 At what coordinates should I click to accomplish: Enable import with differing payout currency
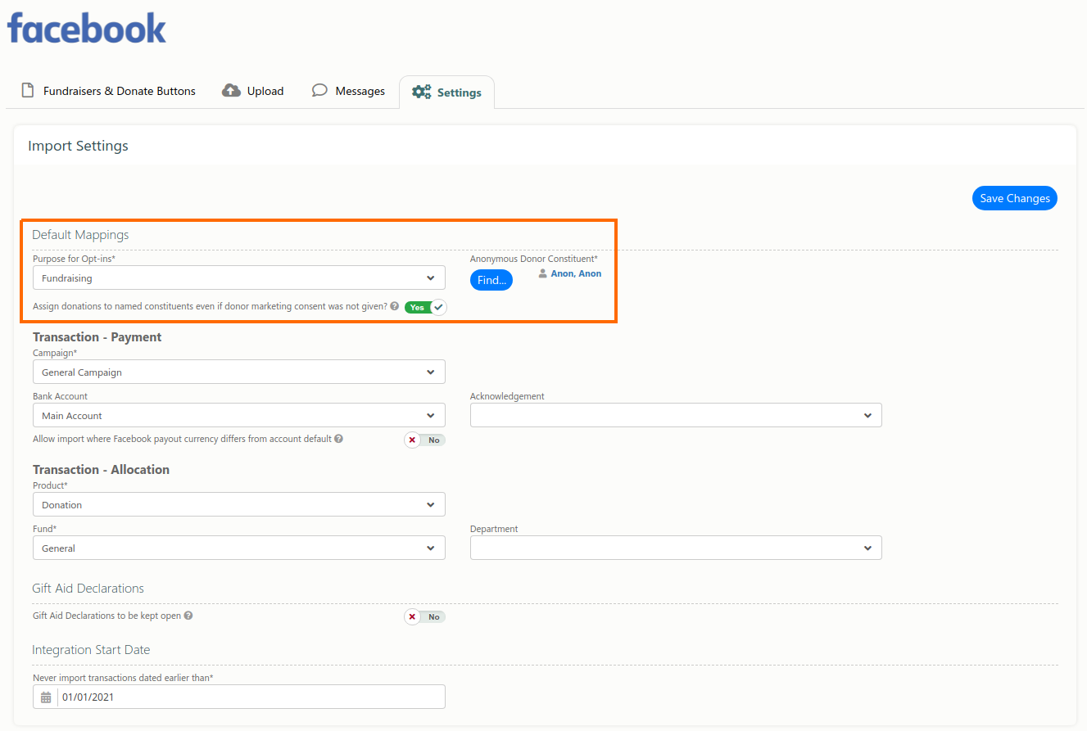[424, 440]
